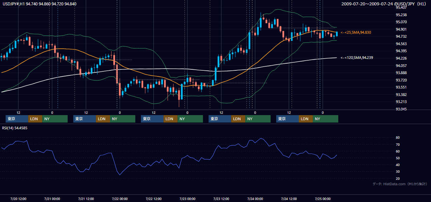Click RSI scale value 20
431x202 pixels.
[398, 178]
